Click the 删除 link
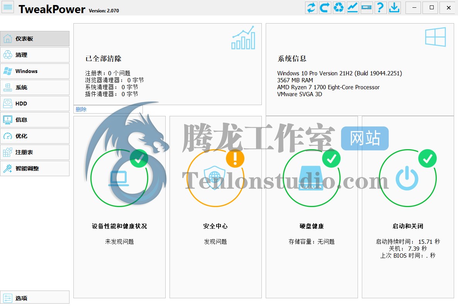Viewport: 458px width, 306px height. pyautogui.click(x=81, y=109)
